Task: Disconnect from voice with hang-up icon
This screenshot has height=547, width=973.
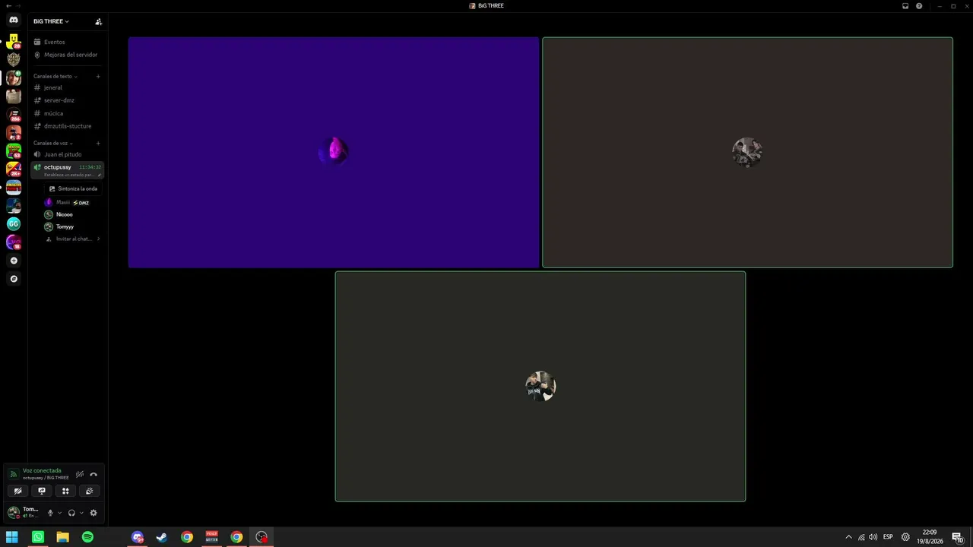Action: (x=93, y=475)
